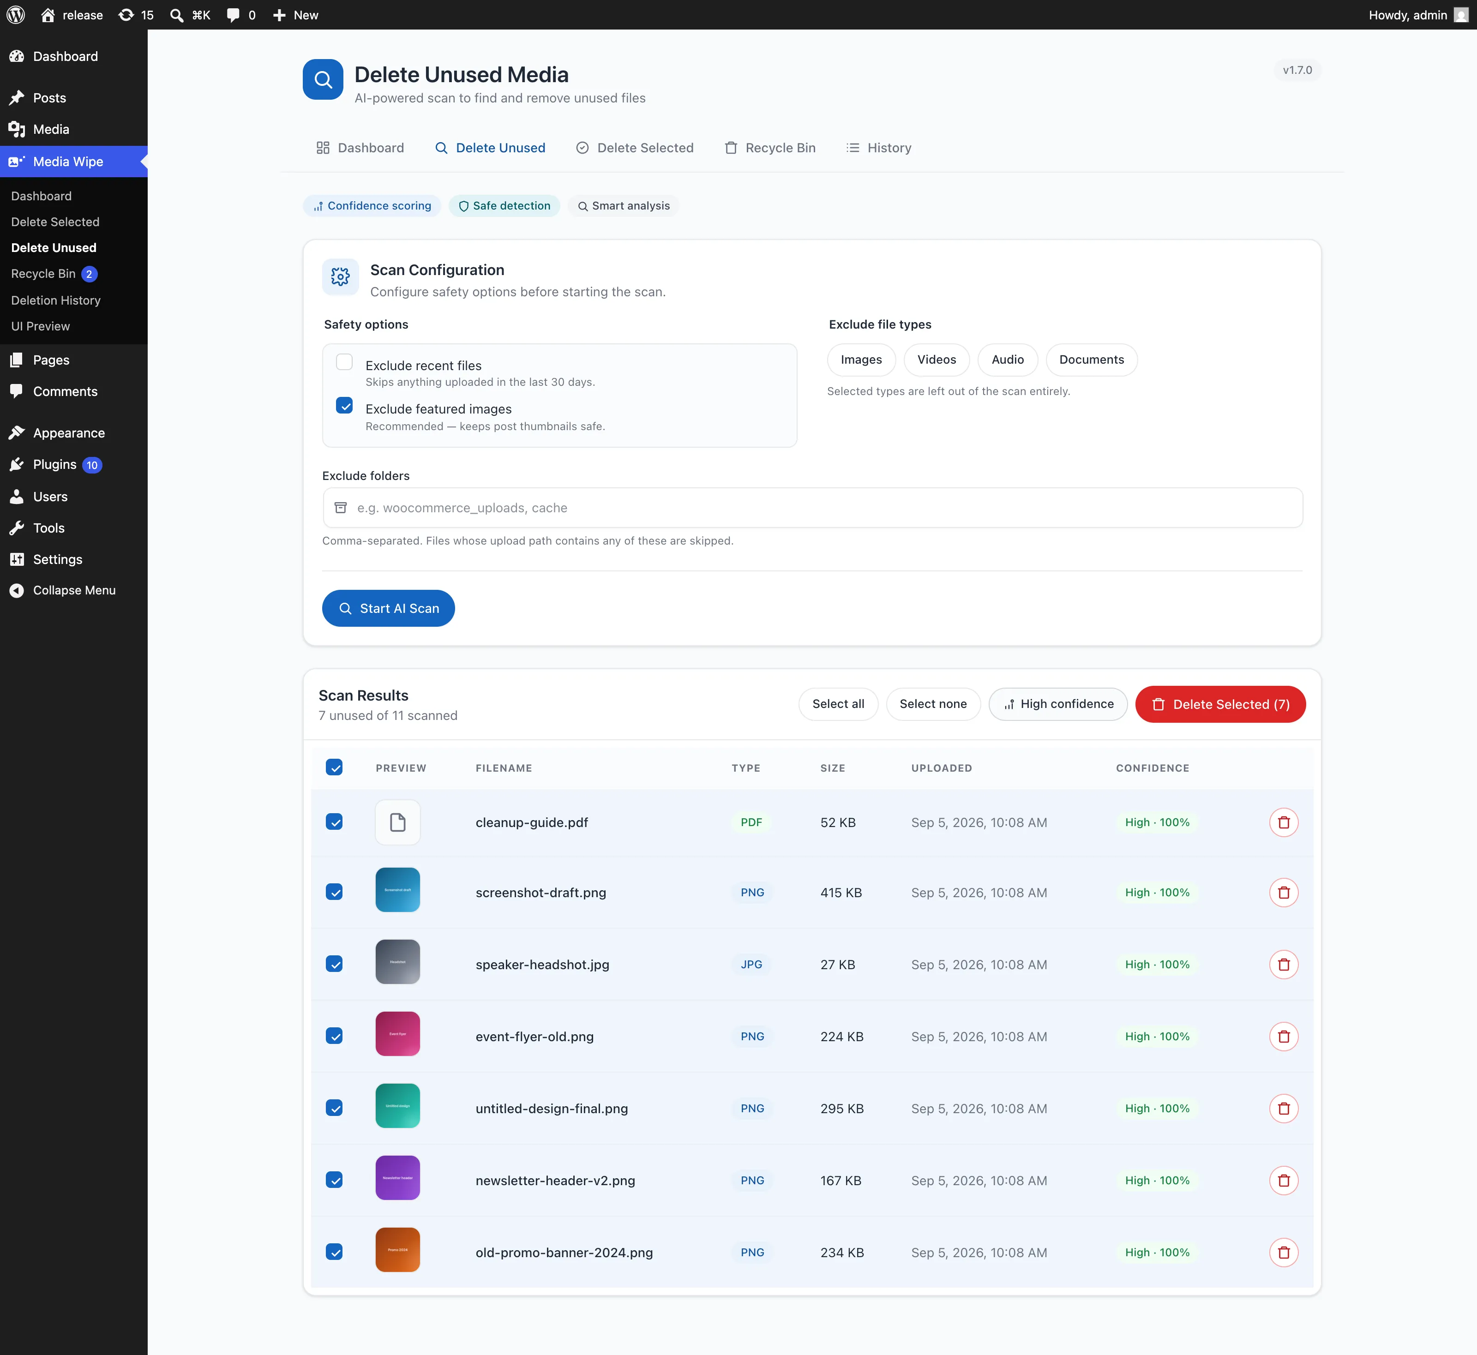Toggle the select-all checkbox in table header
The width and height of the screenshot is (1477, 1355).
(335, 767)
